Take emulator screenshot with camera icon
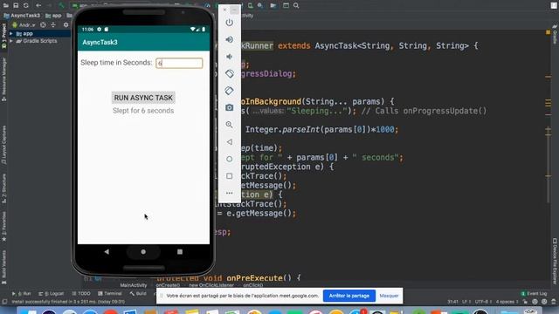This screenshot has width=559, height=314. [x=229, y=107]
